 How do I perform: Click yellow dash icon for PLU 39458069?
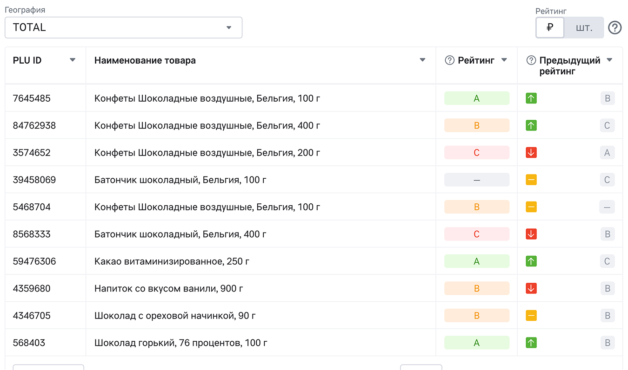531,180
